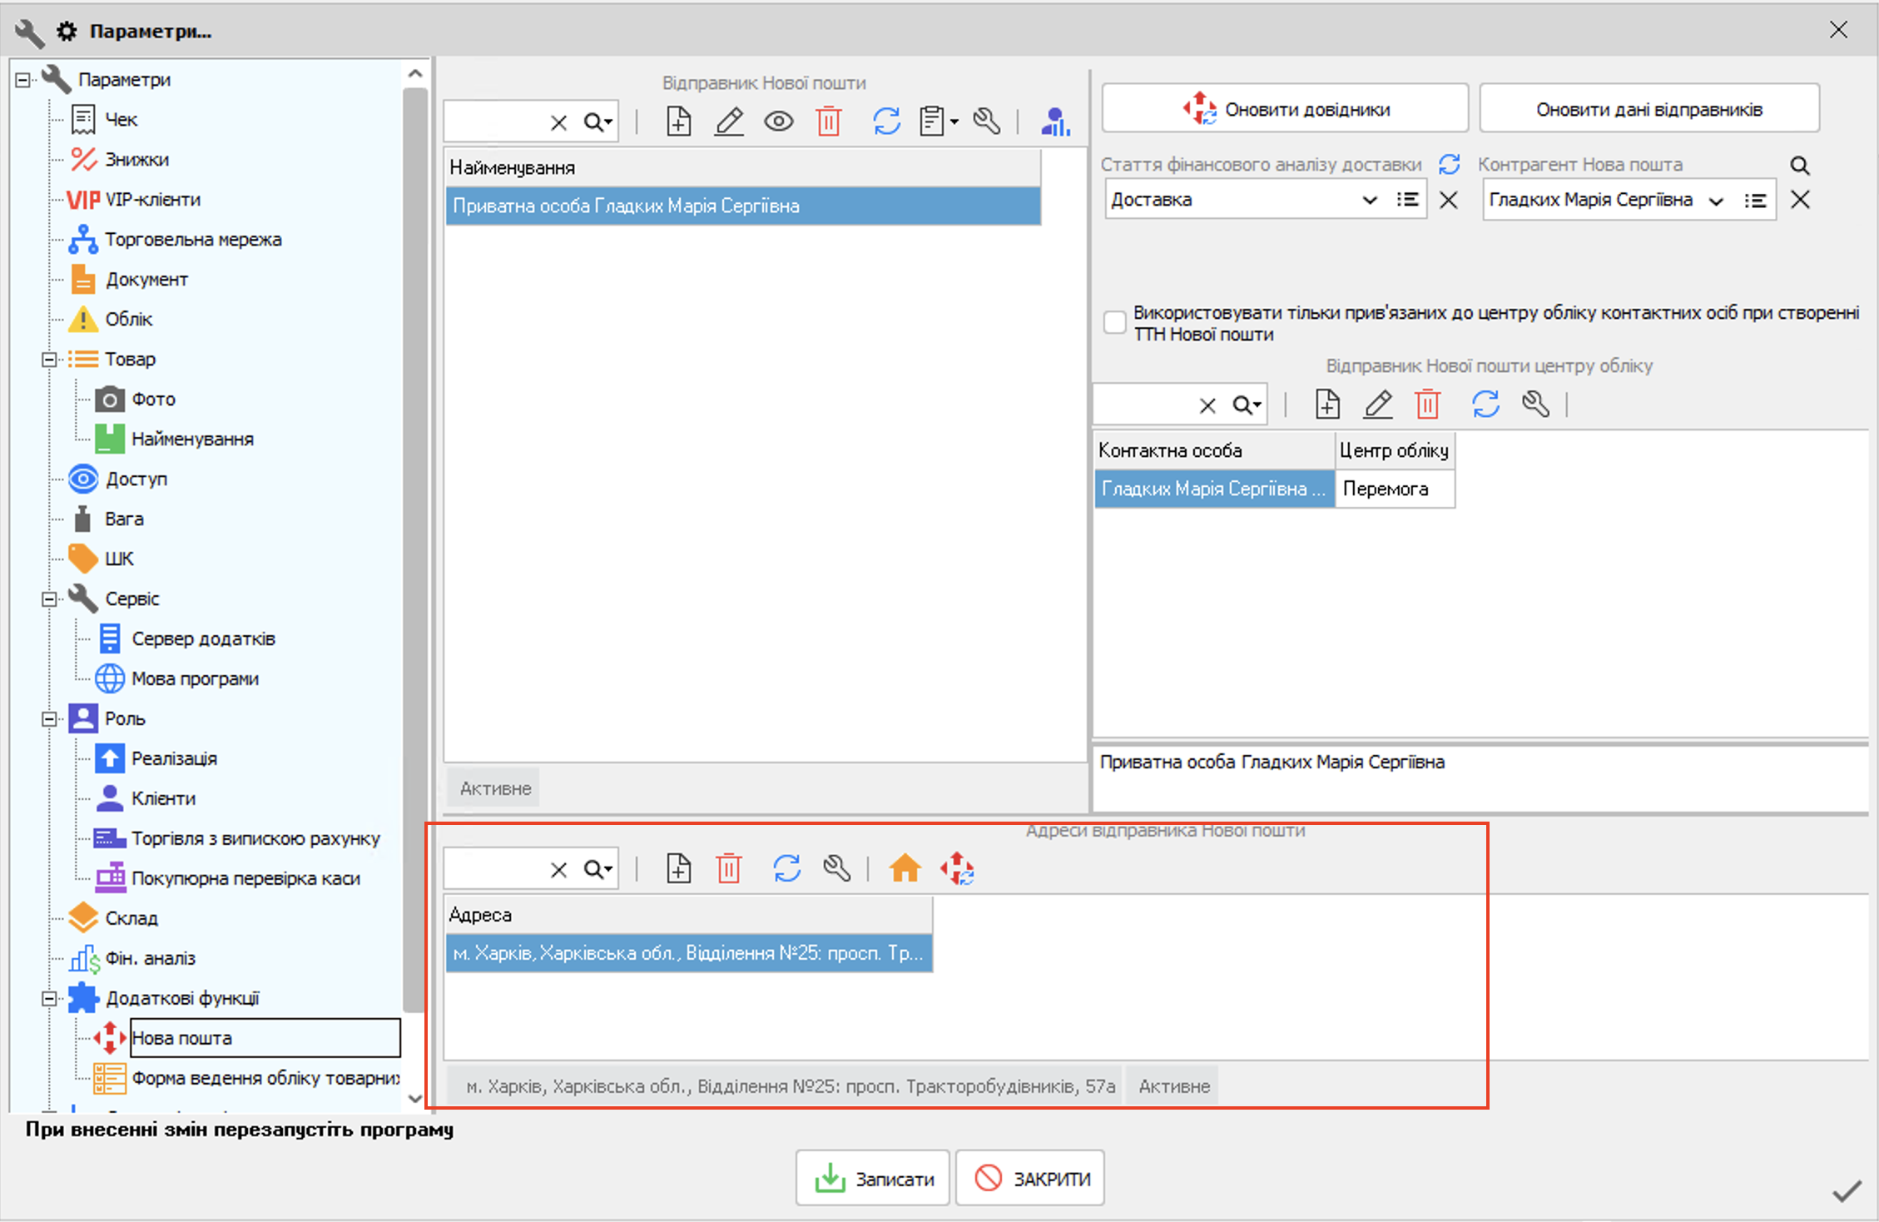Open Торговельна мережа settings section
This screenshot has height=1222, width=1879.
click(193, 239)
